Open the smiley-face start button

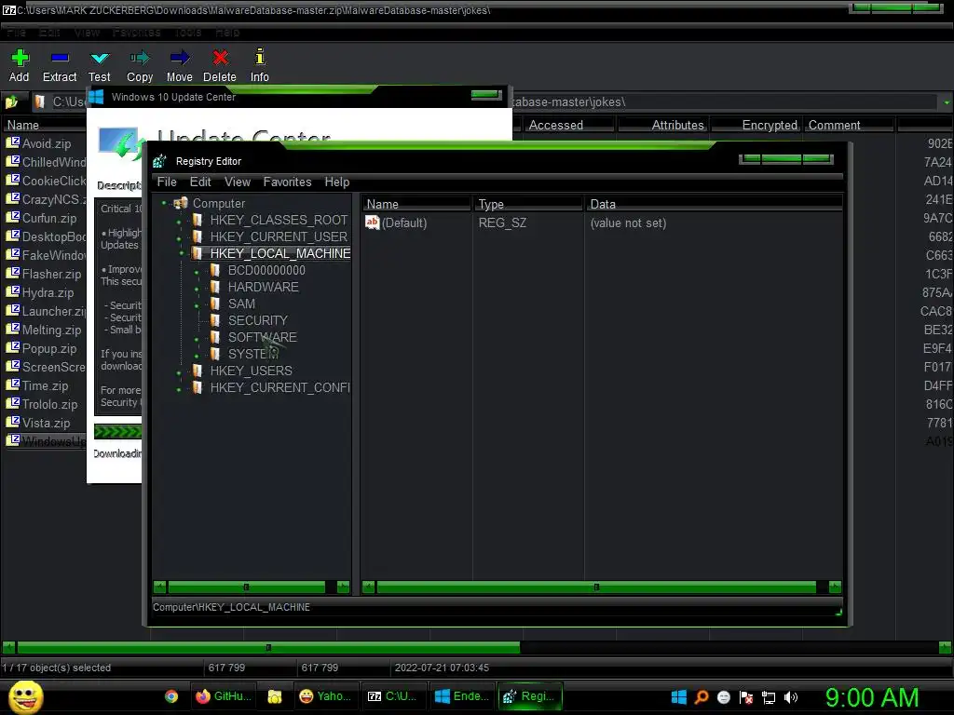click(x=25, y=696)
